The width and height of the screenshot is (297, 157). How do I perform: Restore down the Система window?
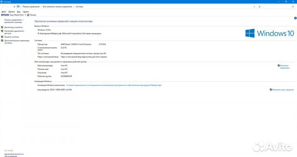coord(286,2)
